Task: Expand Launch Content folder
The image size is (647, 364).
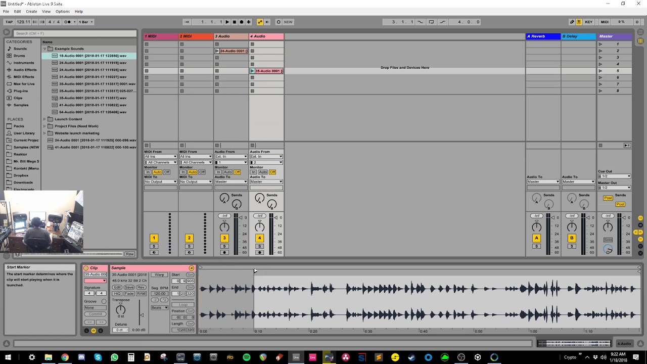Action: point(44,119)
